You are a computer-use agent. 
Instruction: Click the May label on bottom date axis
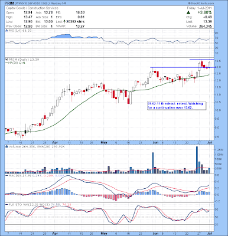(x=104, y=234)
